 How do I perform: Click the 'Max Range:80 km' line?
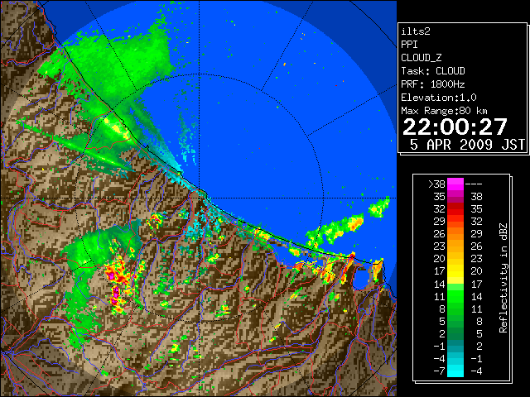(x=444, y=111)
